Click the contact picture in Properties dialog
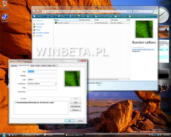171x137 pixels. [72, 79]
